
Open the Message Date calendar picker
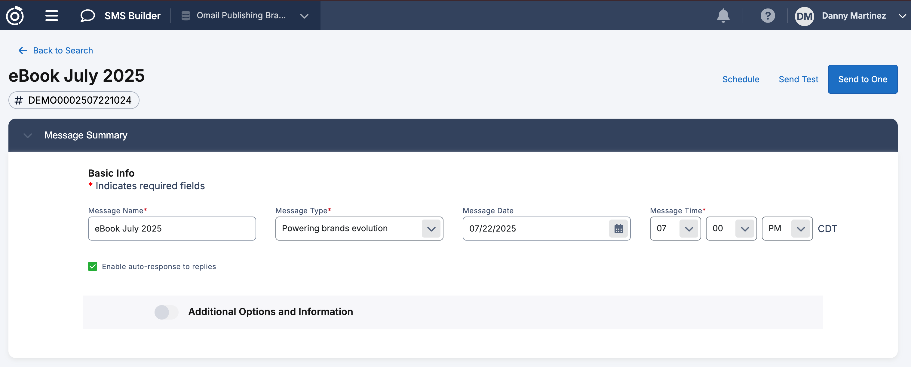click(x=618, y=229)
